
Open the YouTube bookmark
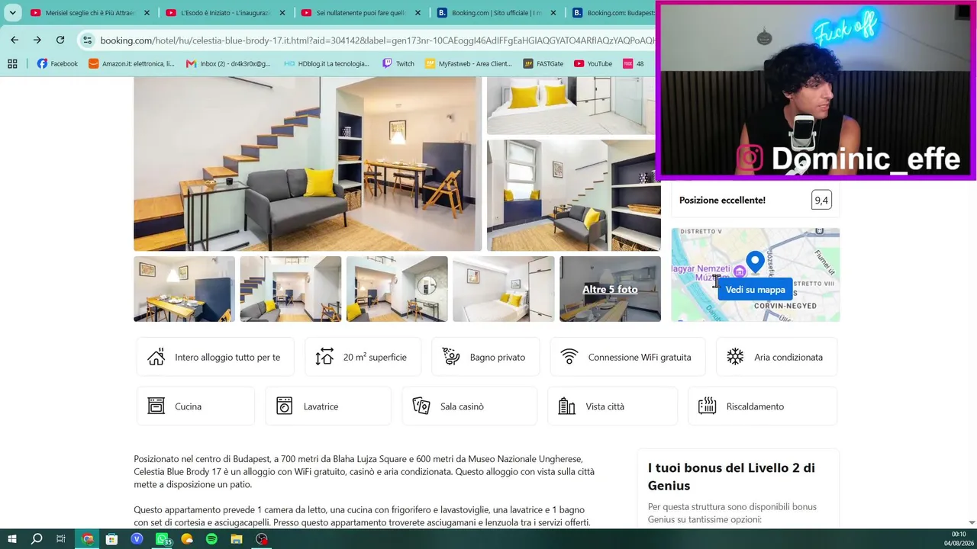click(593, 64)
